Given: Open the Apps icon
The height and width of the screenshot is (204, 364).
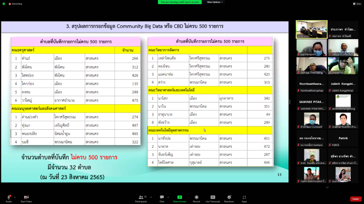Looking at the screenshot, I should pyautogui.click(x=244, y=198).
